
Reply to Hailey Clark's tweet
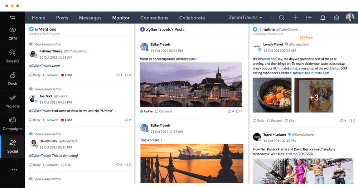[35, 165]
